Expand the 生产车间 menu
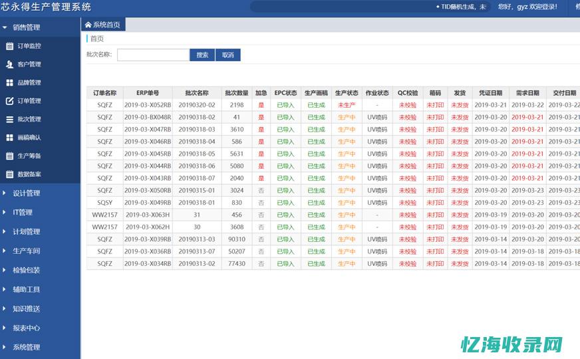The height and width of the screenshot is (359, 580). (x=26, y=251)
